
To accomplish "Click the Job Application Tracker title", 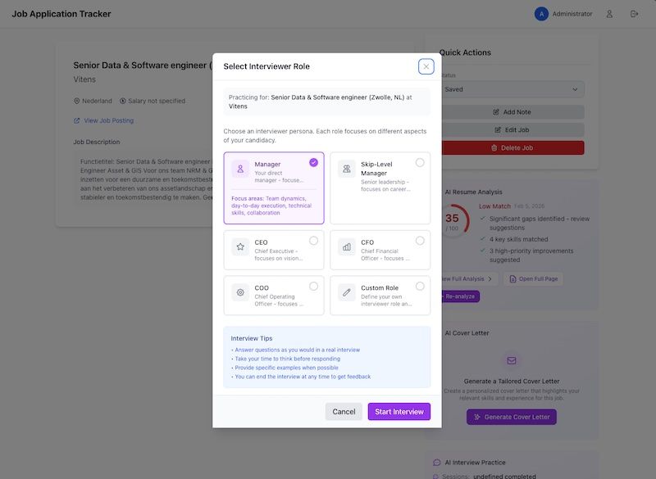I will coord(61,14).
